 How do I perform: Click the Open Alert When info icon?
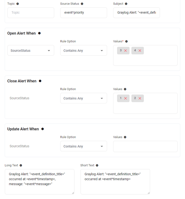[x=39, y=33]
